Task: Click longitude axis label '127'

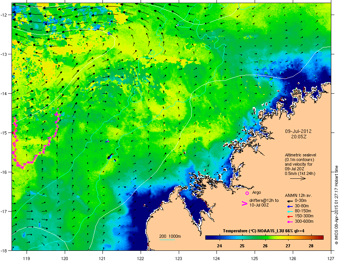Action: [331, 258]
